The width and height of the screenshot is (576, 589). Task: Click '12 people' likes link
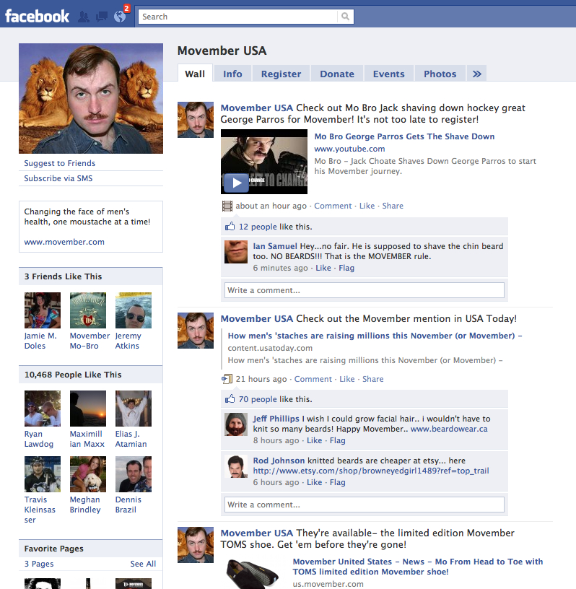pyautogui.click(x=258, y=227)
